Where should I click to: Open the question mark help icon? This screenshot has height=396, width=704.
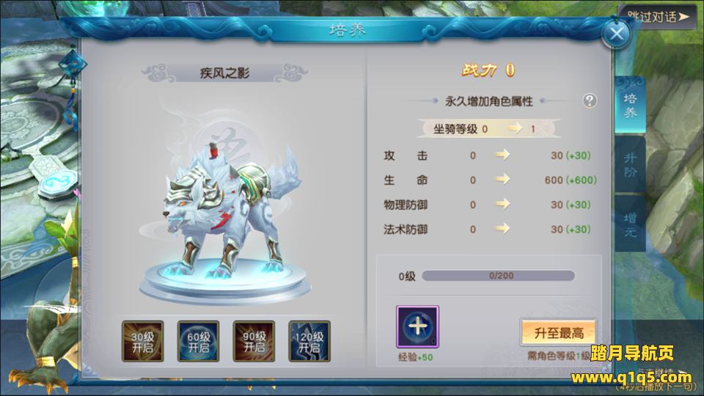coord(590,100)
